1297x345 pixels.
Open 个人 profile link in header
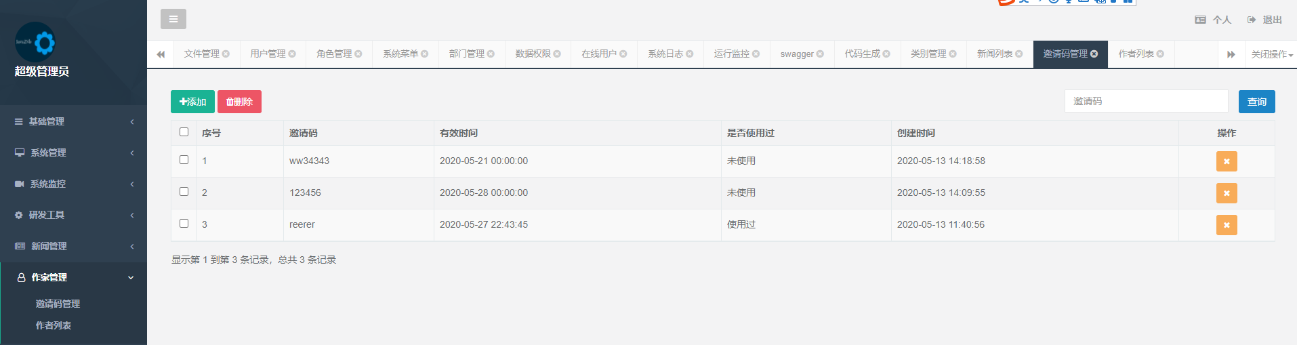[1213, 20]
